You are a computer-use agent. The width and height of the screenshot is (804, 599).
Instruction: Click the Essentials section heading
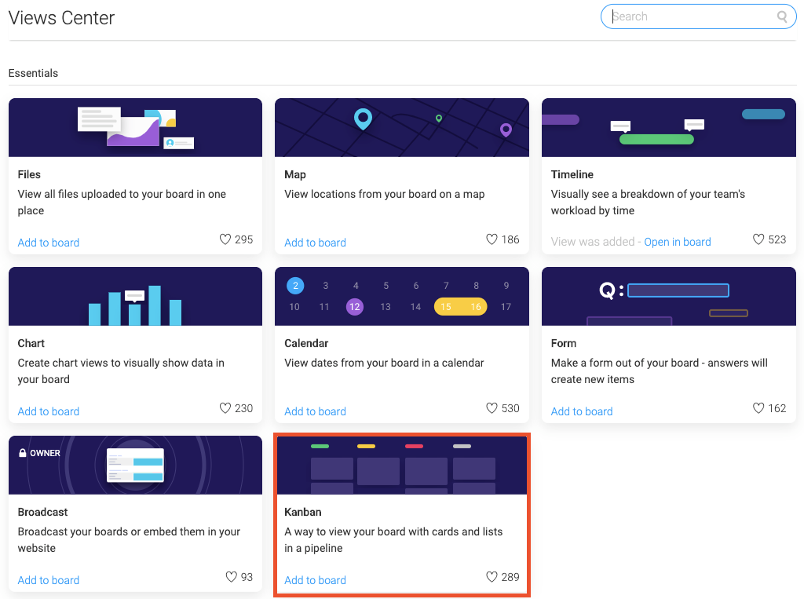(x=33, y=73)
